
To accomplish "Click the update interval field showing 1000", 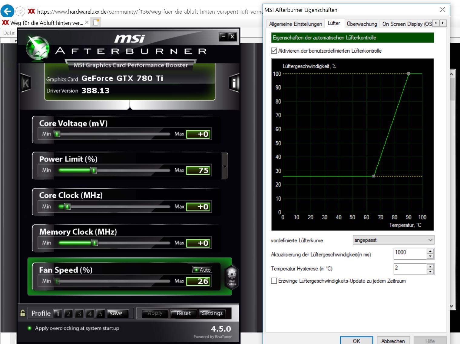I will click(410, 254).
